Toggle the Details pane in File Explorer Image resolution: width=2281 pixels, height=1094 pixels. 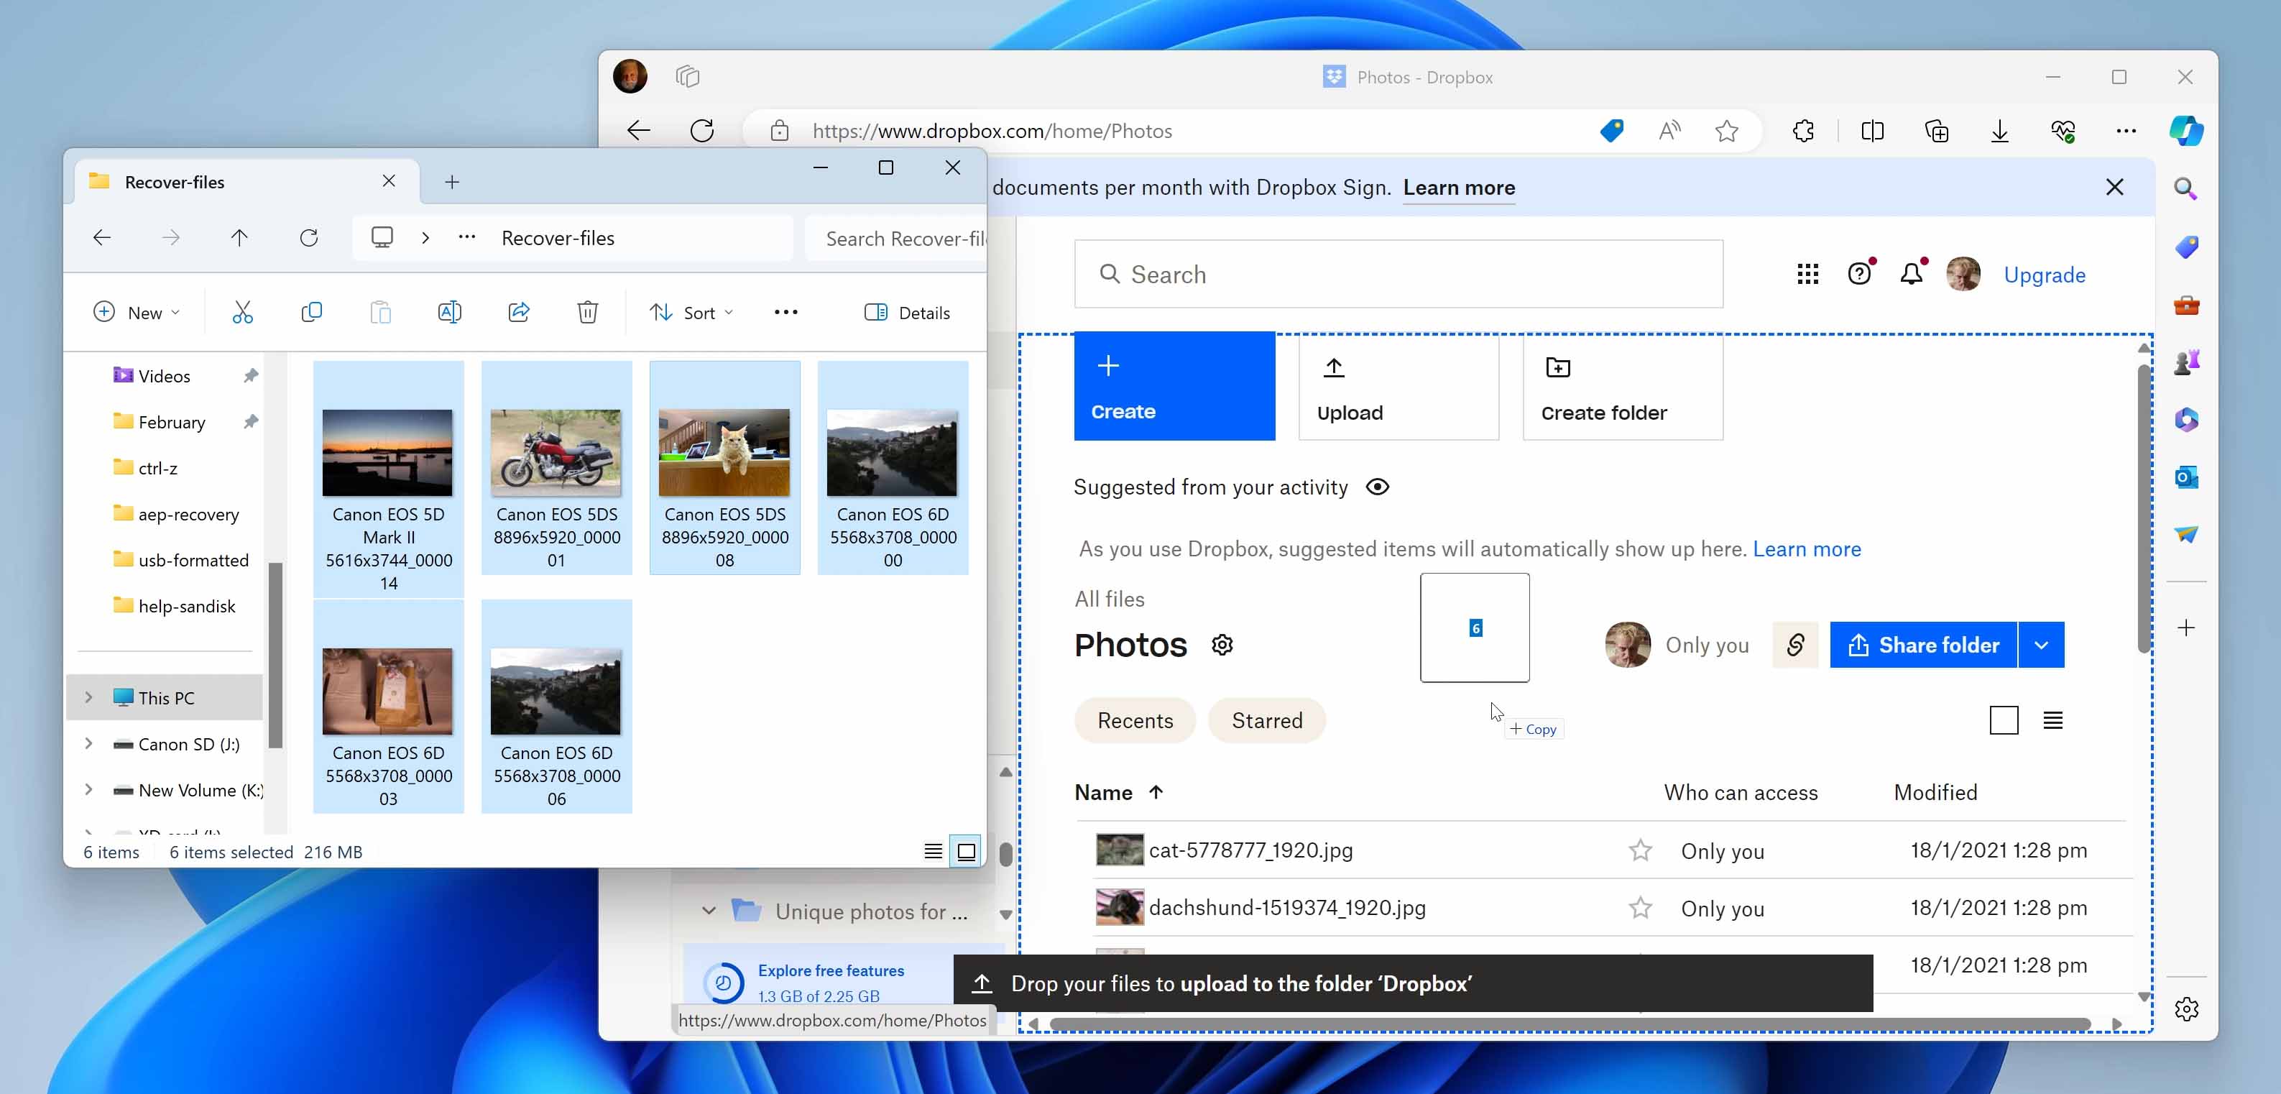click(x=907, y=313)
